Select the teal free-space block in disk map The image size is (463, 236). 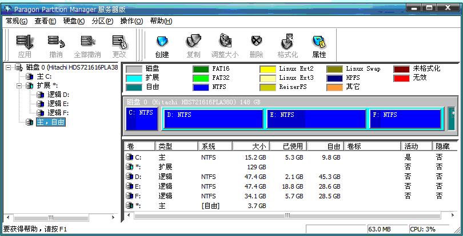[451, 119]
